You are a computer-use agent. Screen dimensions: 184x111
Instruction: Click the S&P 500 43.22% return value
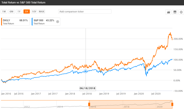[x=50, y=20]
